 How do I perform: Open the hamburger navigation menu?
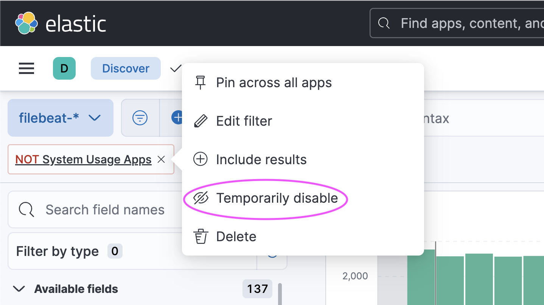coord(26,69)
